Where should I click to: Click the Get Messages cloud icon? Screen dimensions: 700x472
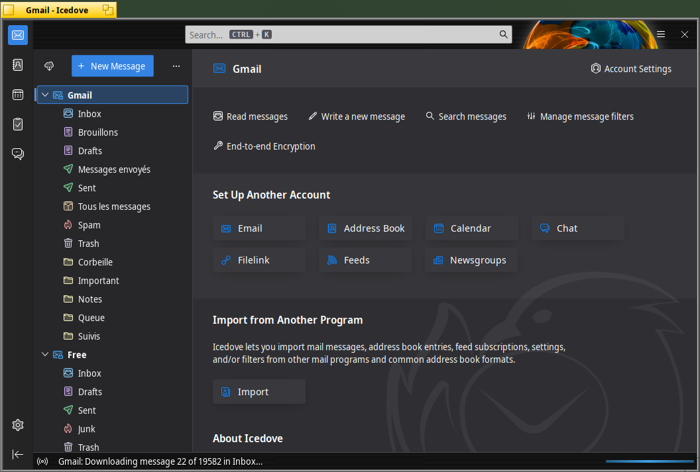49,66
